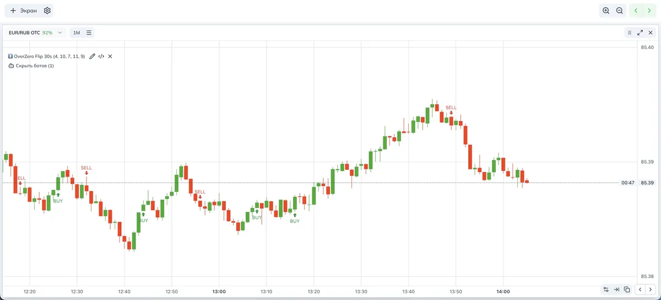The height and width of the screenshot is (300, 661).
Task: View OverZero Flip indicator source code
Action: point(101,56)
